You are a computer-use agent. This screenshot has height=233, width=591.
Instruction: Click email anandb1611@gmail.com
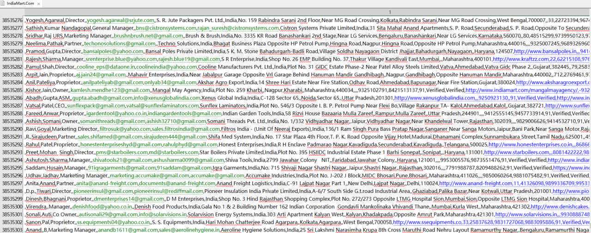tap(128, 230)
